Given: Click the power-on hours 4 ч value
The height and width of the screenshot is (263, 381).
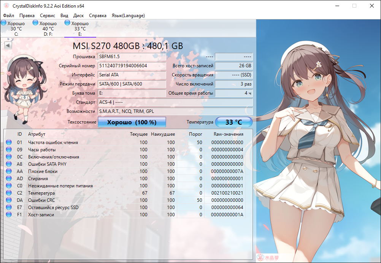Looking at the screenshot, I should (234, 93).
